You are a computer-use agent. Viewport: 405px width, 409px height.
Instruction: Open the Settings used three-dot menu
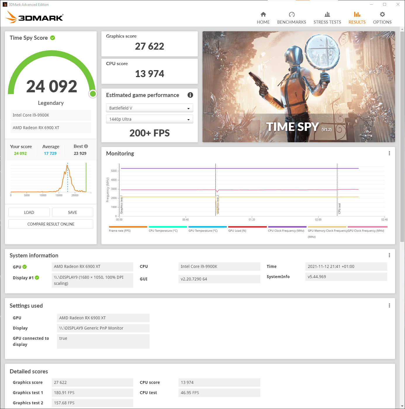(x=389, y=306)
